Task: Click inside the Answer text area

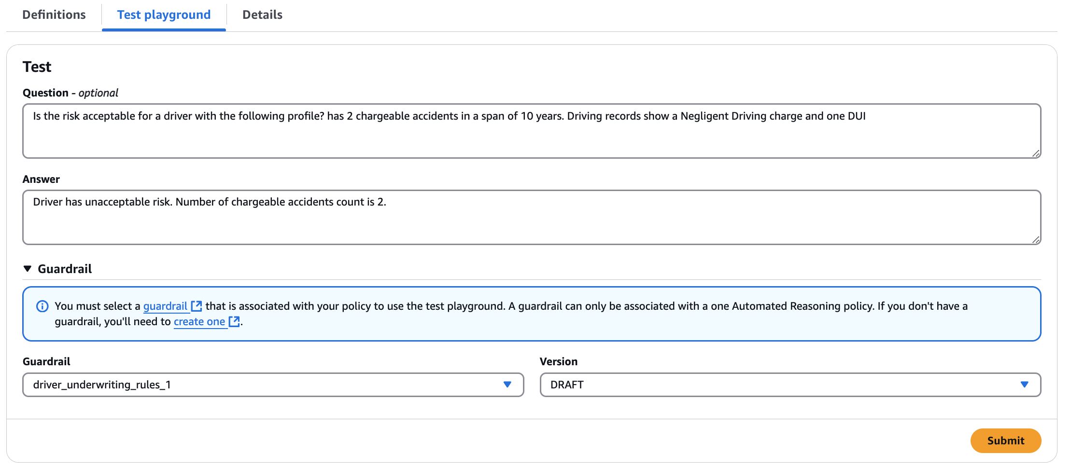Action: 531,217
